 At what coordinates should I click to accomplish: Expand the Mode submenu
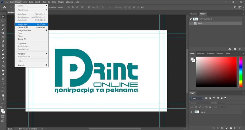coord(32,6)
